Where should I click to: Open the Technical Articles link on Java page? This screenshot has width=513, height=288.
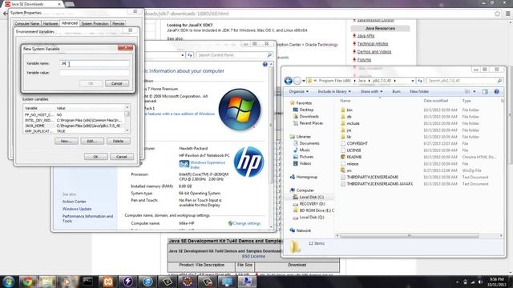point(372,44)
